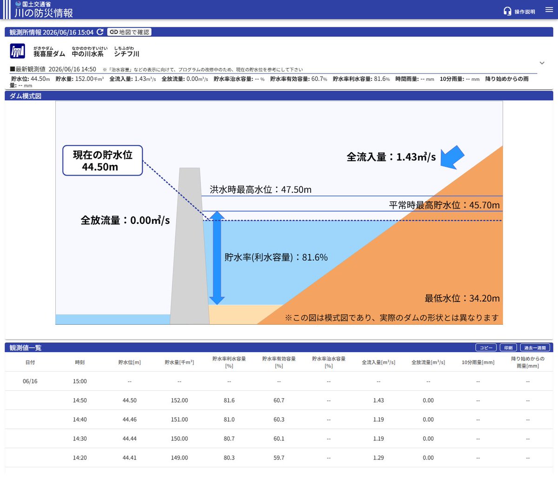Click the 印刷 button

(x=508, y=347)
